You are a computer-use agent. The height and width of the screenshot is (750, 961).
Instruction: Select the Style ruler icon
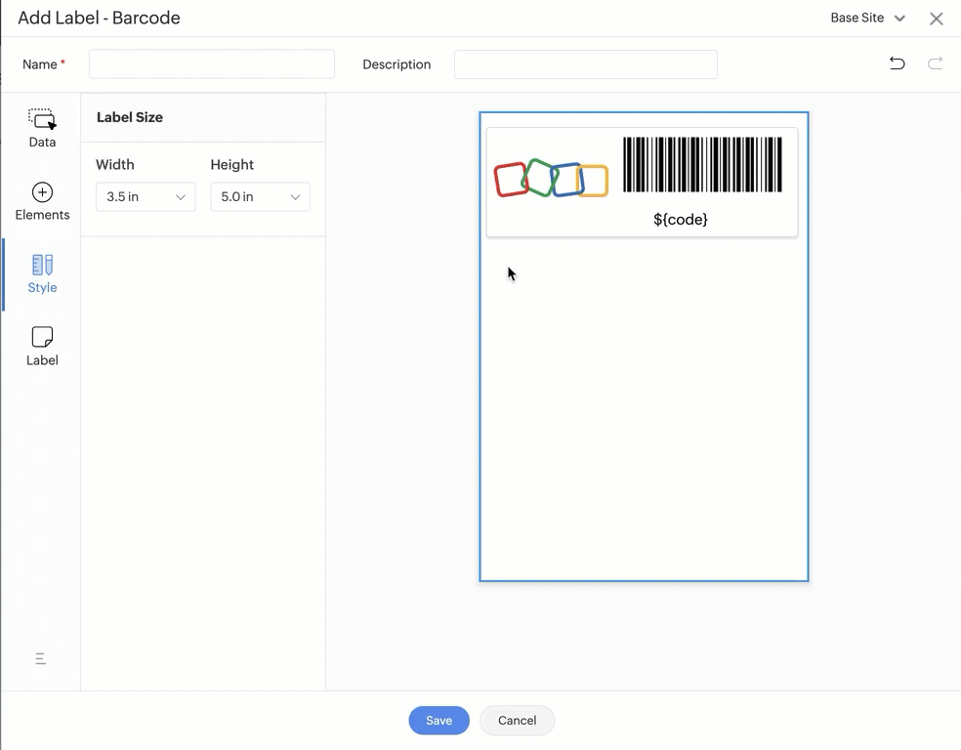42,265
